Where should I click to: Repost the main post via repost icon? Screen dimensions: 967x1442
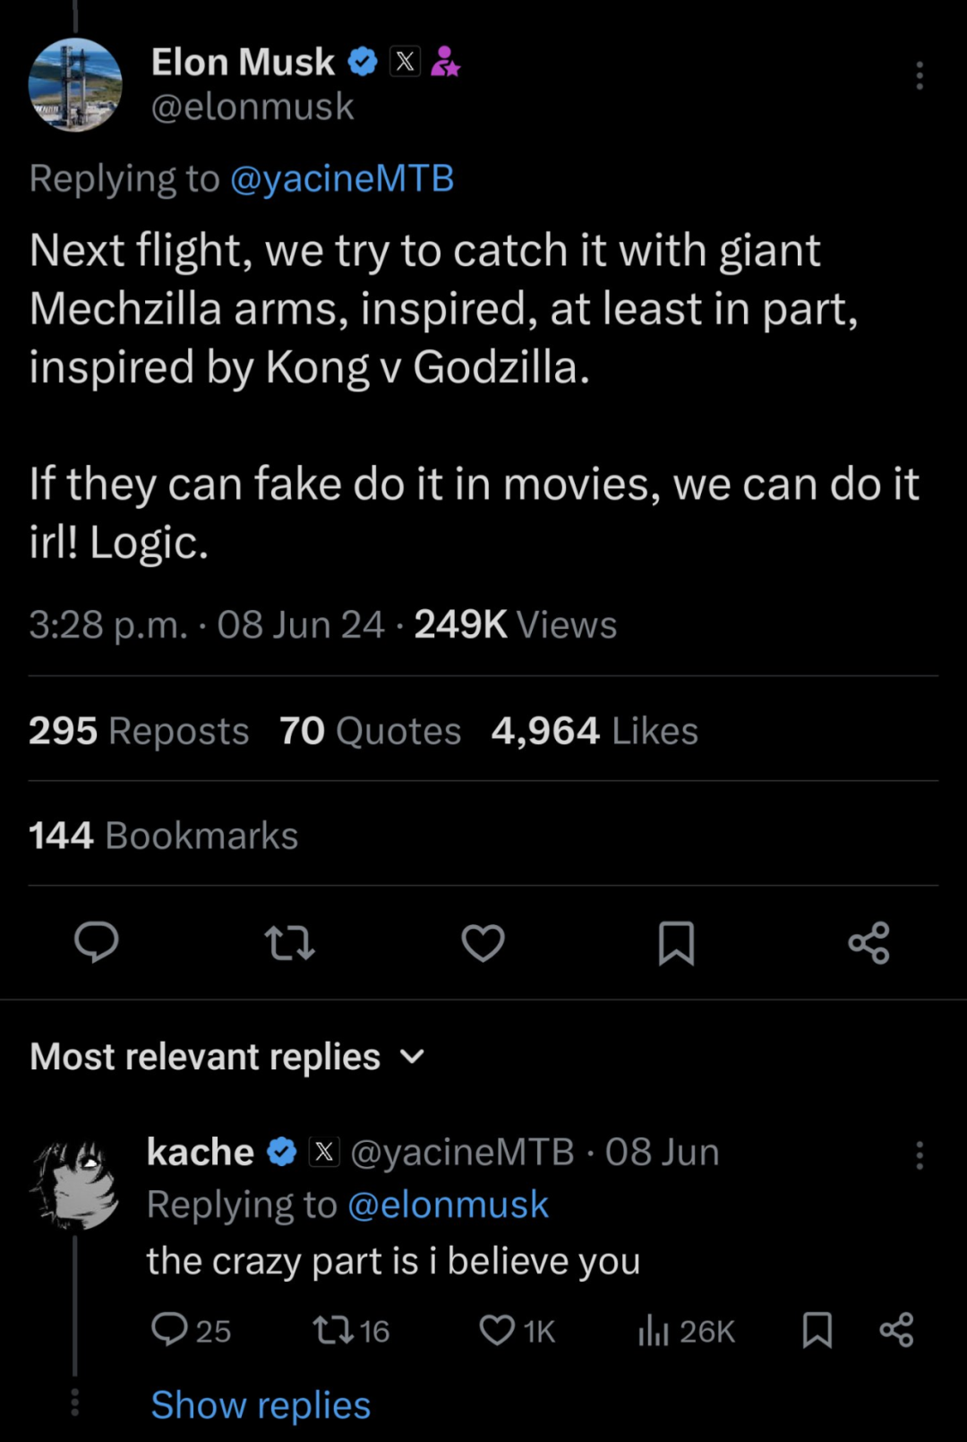(x=290, y=943)
